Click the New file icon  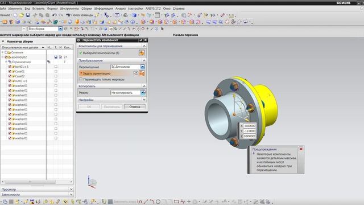click(15, 15)
